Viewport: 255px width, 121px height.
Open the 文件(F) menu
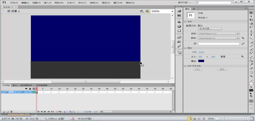[x=14, y=3]
